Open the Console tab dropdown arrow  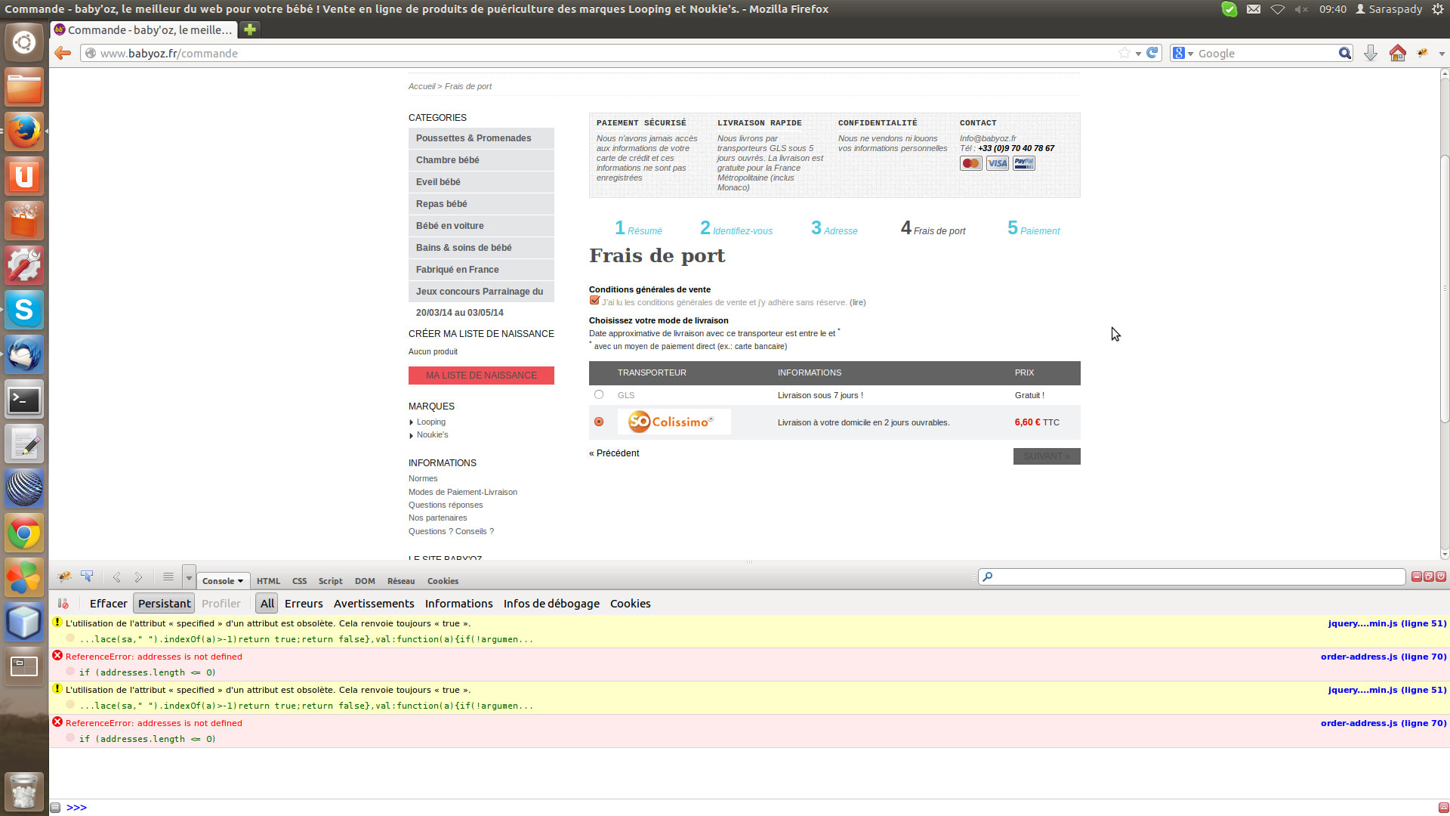click(x=240, y=581)
